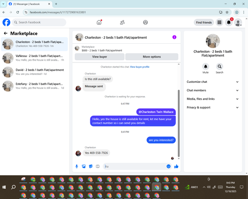Click the Facebook logo
This screenshot has width=248, height=199.
[x=6, y=22]
